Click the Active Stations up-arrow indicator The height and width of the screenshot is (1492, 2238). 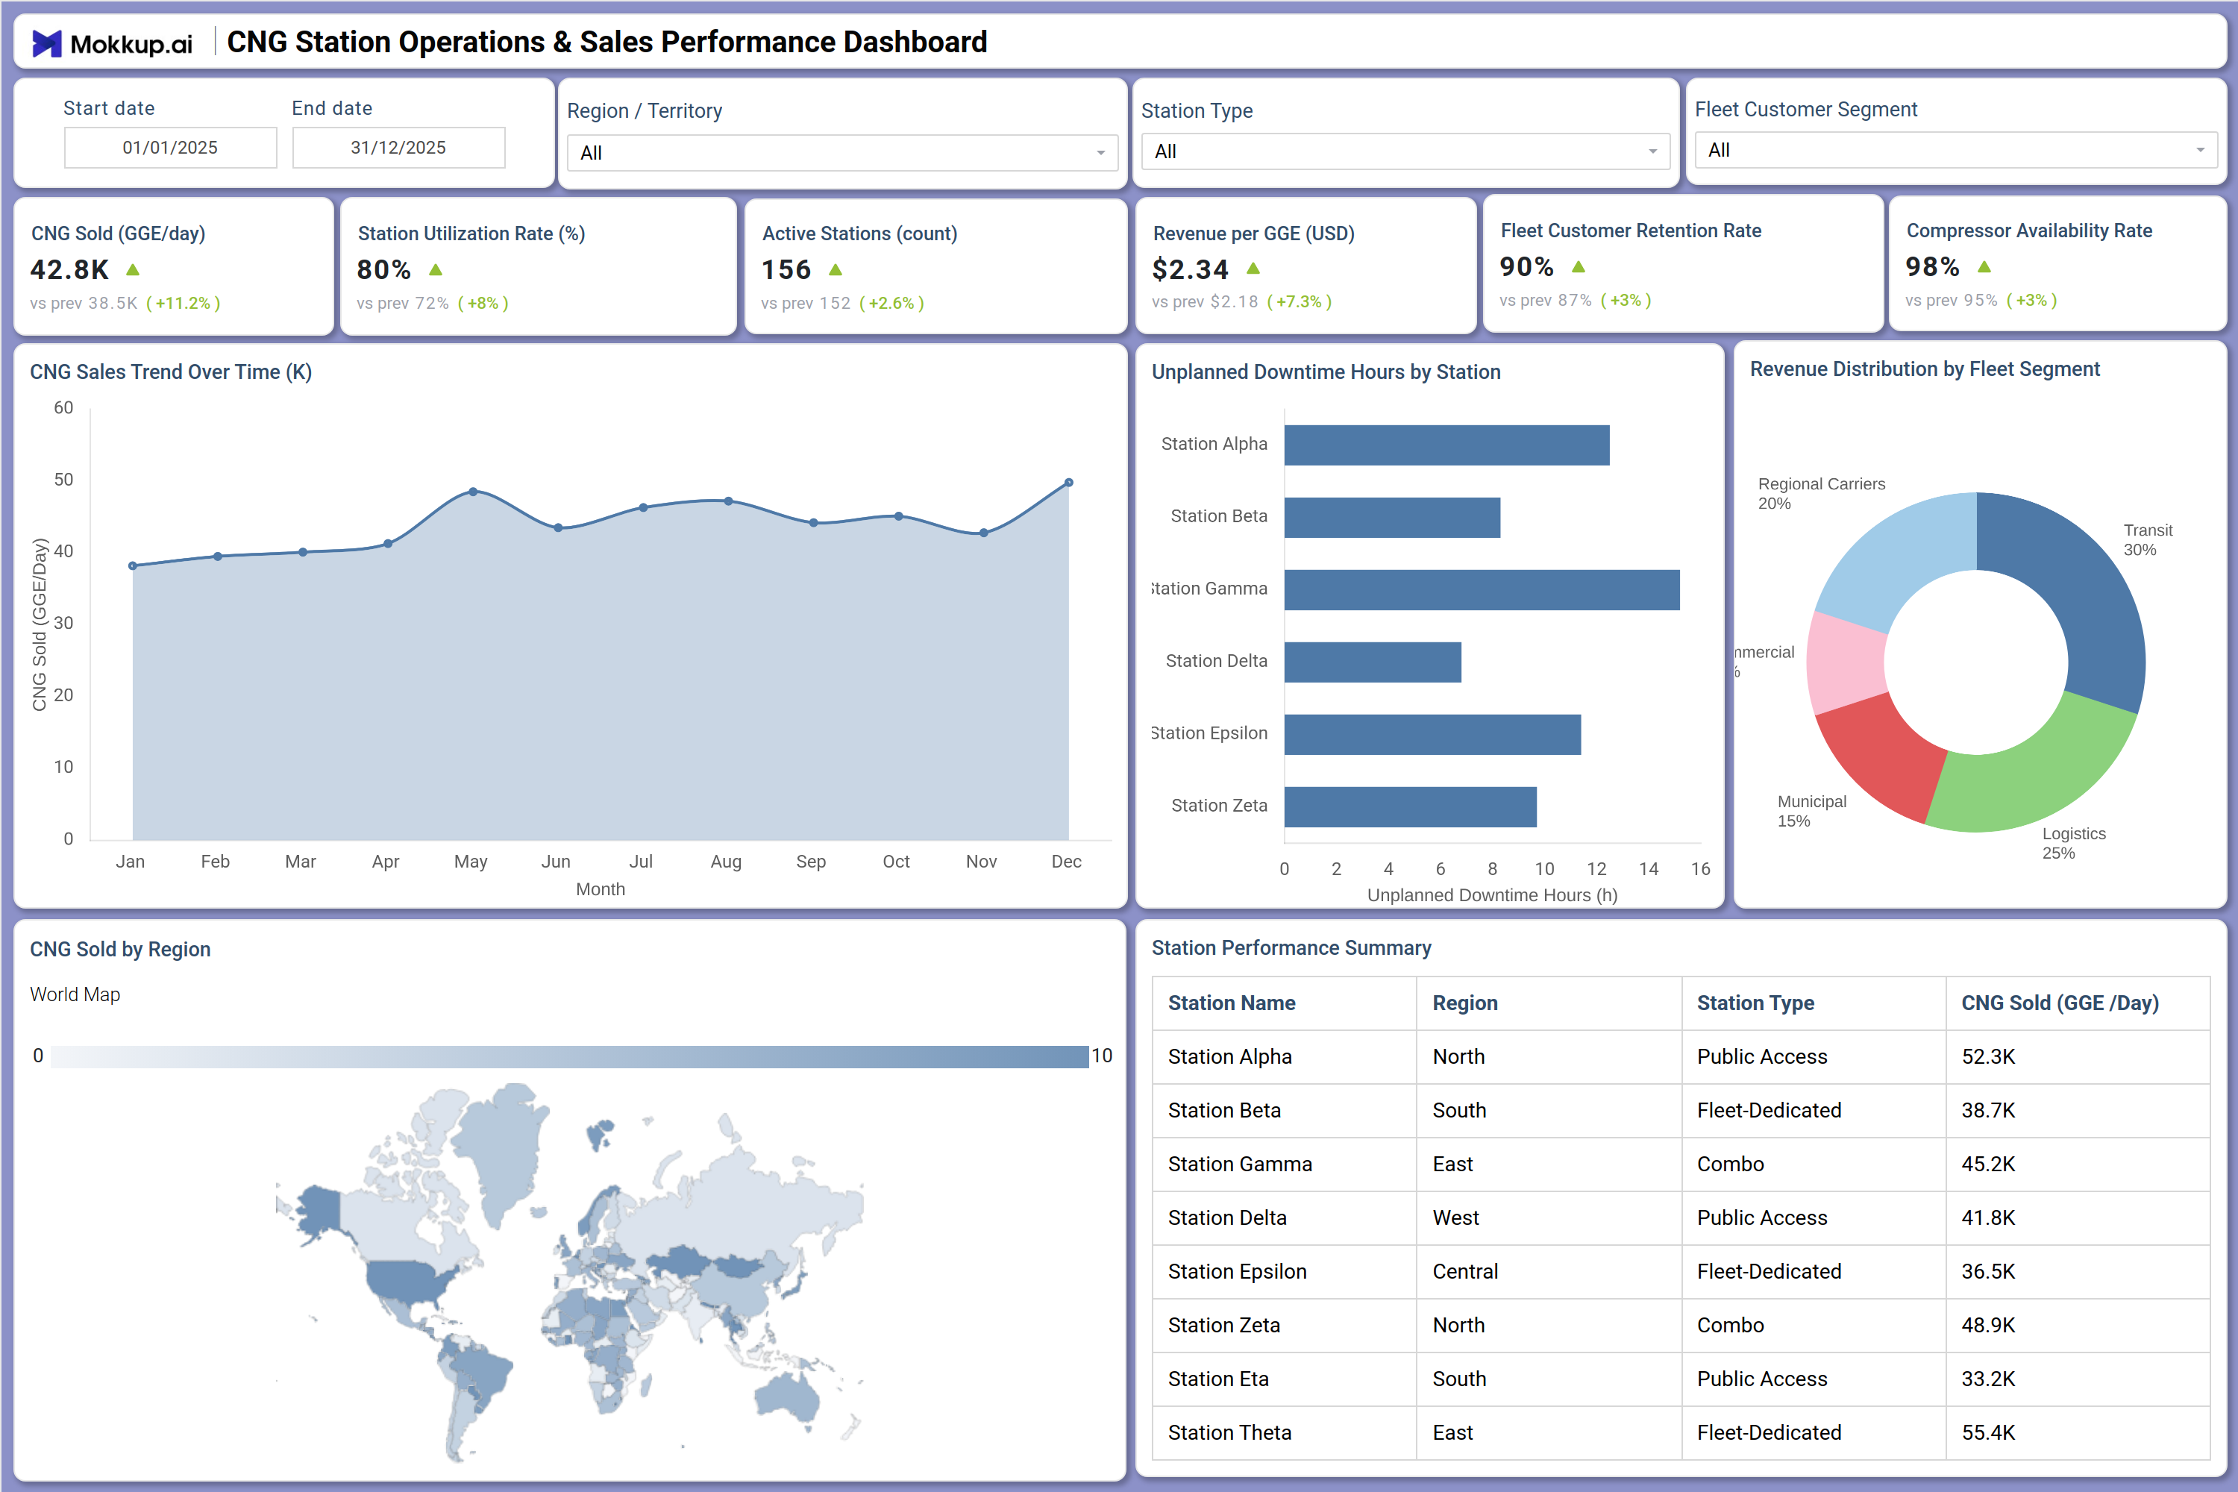click(836, 270)
